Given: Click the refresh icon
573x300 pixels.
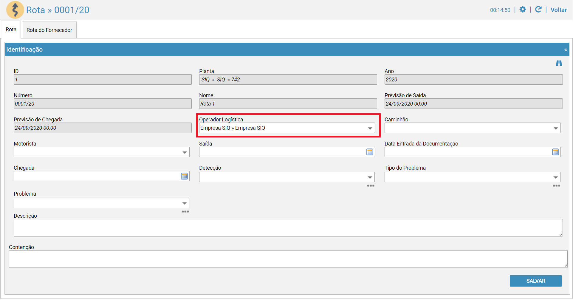Looking at the screenshot, I should click(x=538, y=10).
